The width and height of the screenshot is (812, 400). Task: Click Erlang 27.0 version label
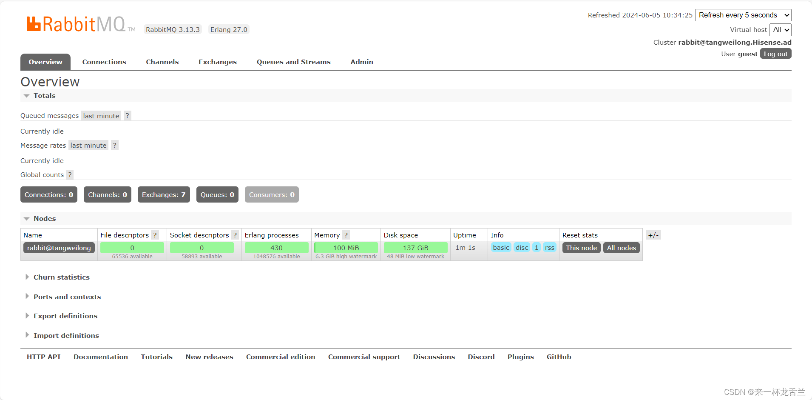pyautogui.click(x=229, y=29)
